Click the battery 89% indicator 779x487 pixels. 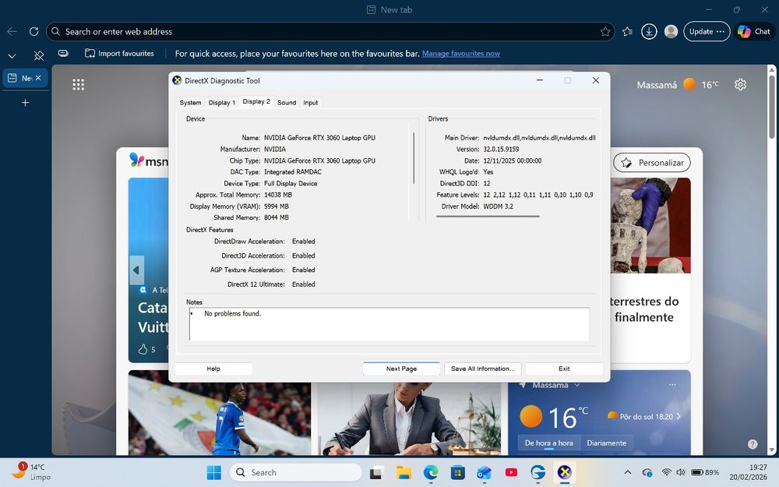tap(705, 472)
